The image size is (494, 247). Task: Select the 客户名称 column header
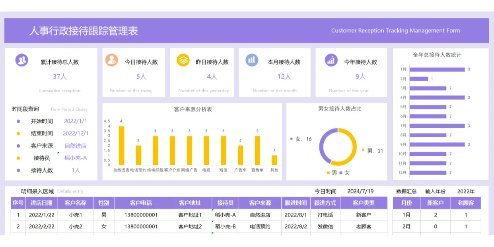pyautogui.click(x=75, y=203)
